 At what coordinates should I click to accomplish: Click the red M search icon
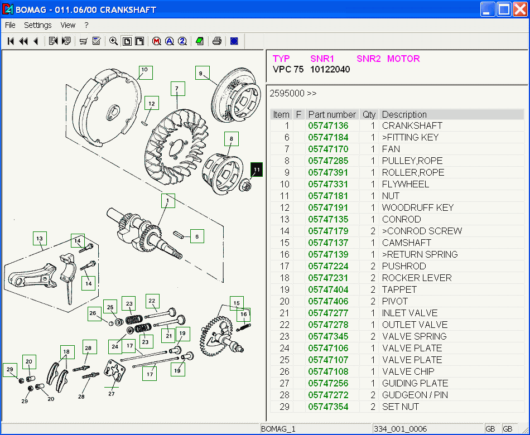pos(156,41)
